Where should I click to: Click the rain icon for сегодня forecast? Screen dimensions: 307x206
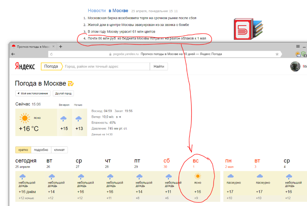click(x=22, y=177)
